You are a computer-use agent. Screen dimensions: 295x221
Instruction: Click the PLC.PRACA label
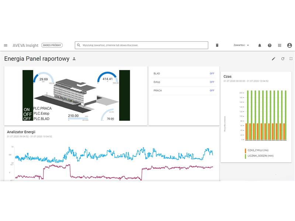pos(42,108)
